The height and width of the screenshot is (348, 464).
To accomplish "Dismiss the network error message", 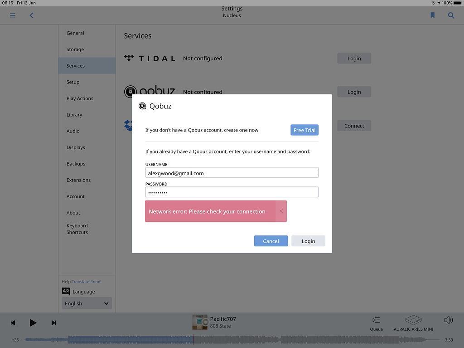I will click(281, 211).
